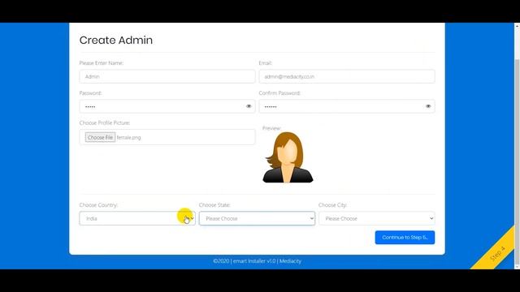Click the 'Choose Profile Picture:' label
520x292 pixels.
tap(105, 122)
